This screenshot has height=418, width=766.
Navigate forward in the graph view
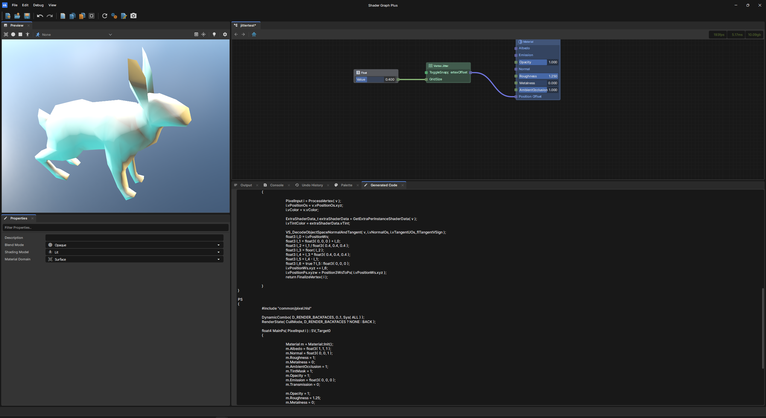243,34
